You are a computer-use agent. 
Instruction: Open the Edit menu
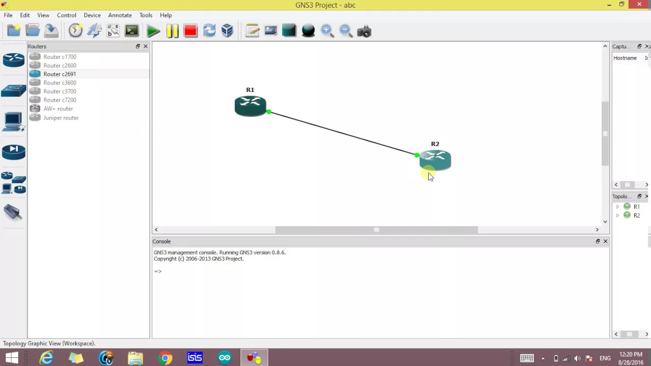(25, 15)
